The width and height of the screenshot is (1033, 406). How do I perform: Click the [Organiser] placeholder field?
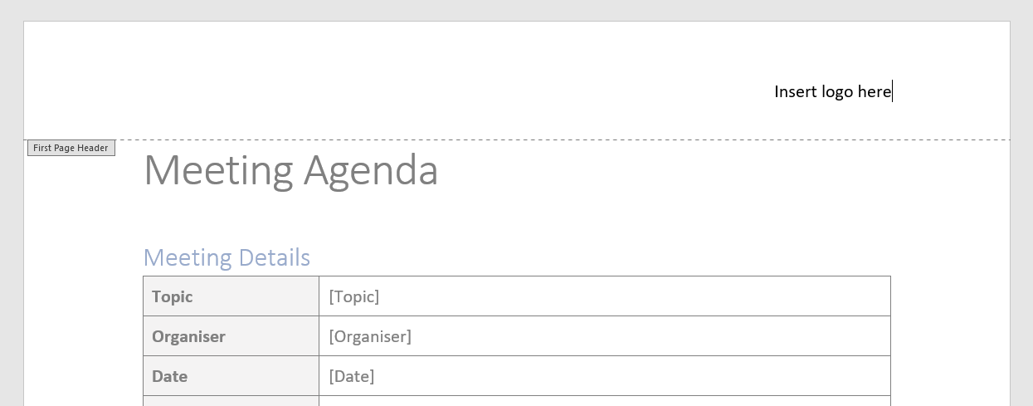coord(370,336)
